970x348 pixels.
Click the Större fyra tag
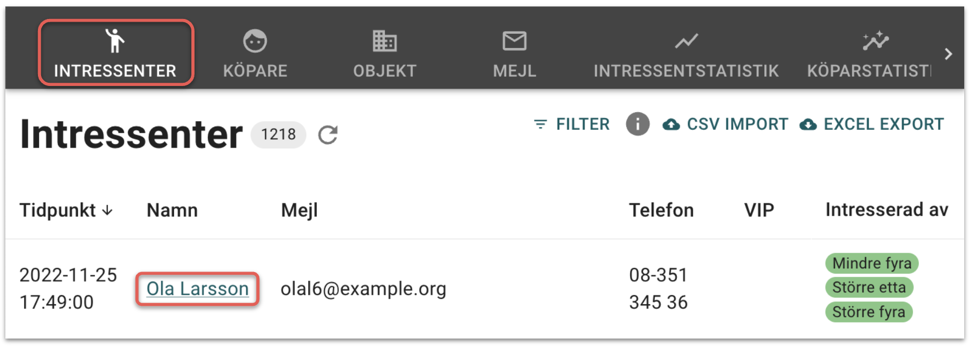(x=868, y=312)
